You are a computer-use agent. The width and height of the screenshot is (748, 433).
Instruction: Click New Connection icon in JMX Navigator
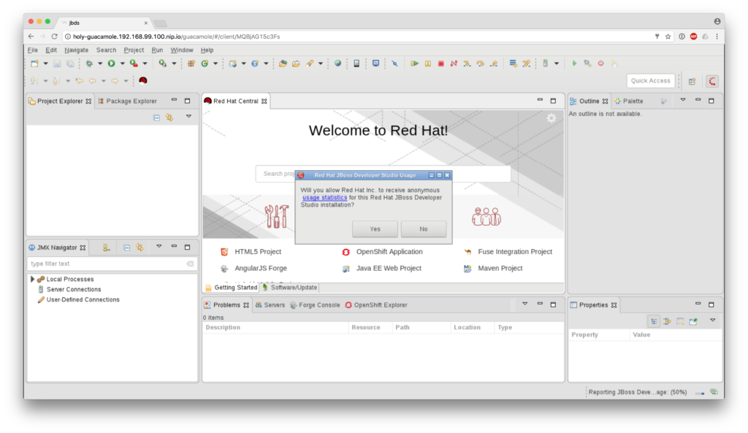[106, 248]
